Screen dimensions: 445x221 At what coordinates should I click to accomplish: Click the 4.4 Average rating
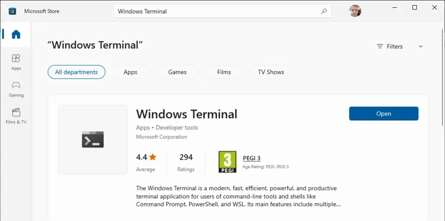click(x=146, y=162)
